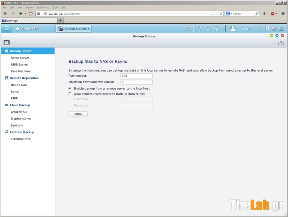Click the Apply button
This screenshot has height=217, width=288.
tap(78, 114)
